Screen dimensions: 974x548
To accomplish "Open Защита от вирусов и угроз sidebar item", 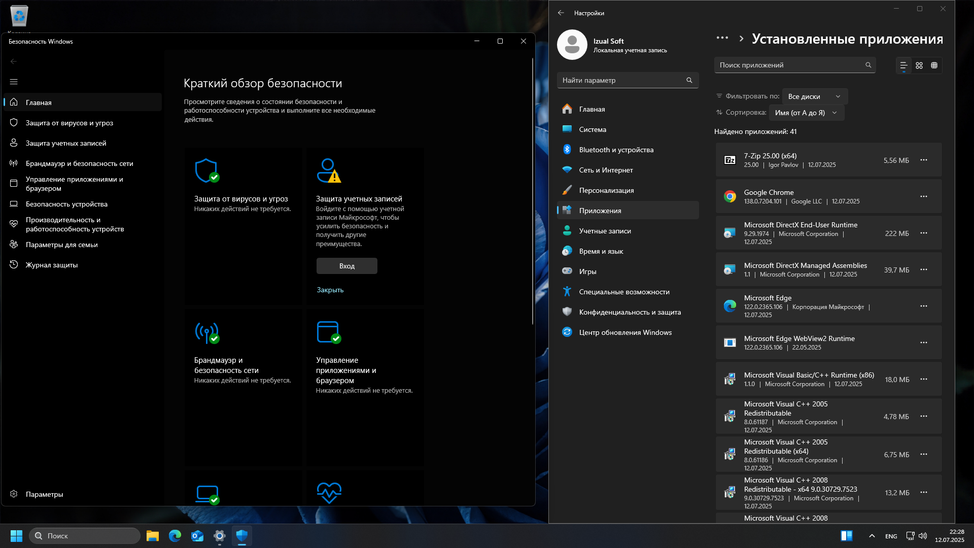I will pos(82,123).
